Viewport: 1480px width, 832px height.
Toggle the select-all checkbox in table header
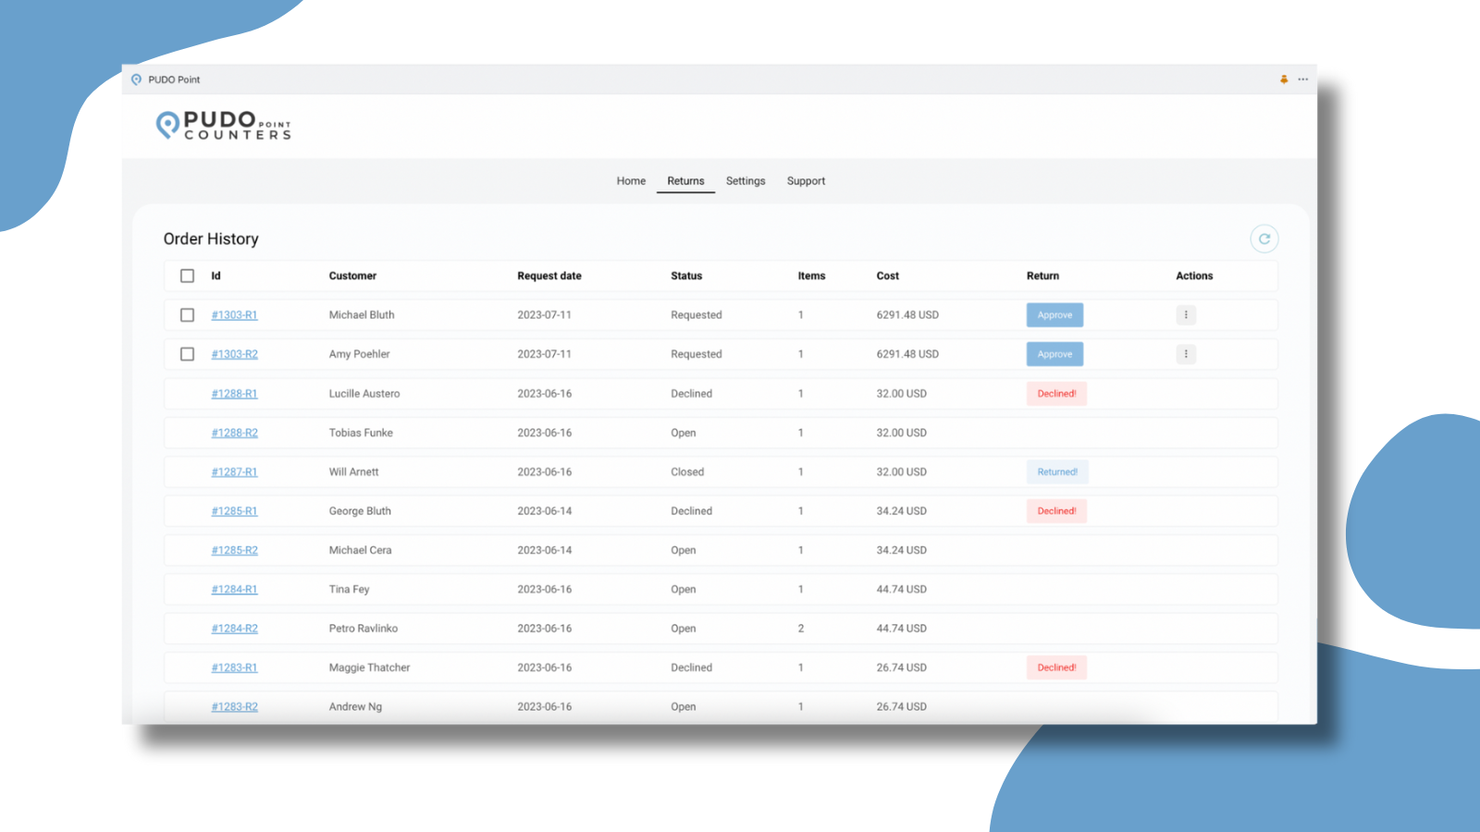point(187,275)
